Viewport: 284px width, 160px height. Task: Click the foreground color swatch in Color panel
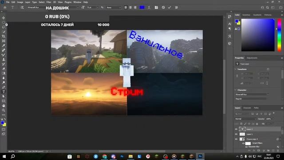point(237,21)
